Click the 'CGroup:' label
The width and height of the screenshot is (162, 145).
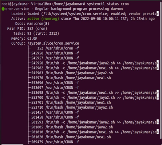18,43
